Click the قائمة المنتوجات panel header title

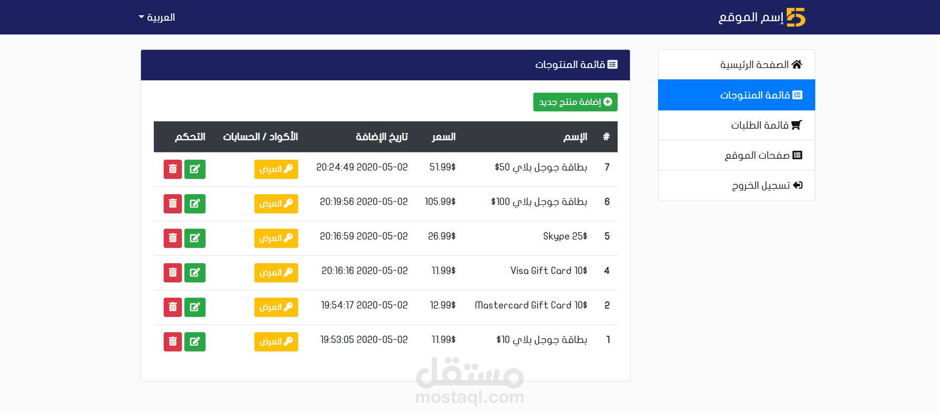[x=570, y=65]
